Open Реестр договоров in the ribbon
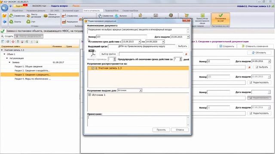 coord(34,16)
